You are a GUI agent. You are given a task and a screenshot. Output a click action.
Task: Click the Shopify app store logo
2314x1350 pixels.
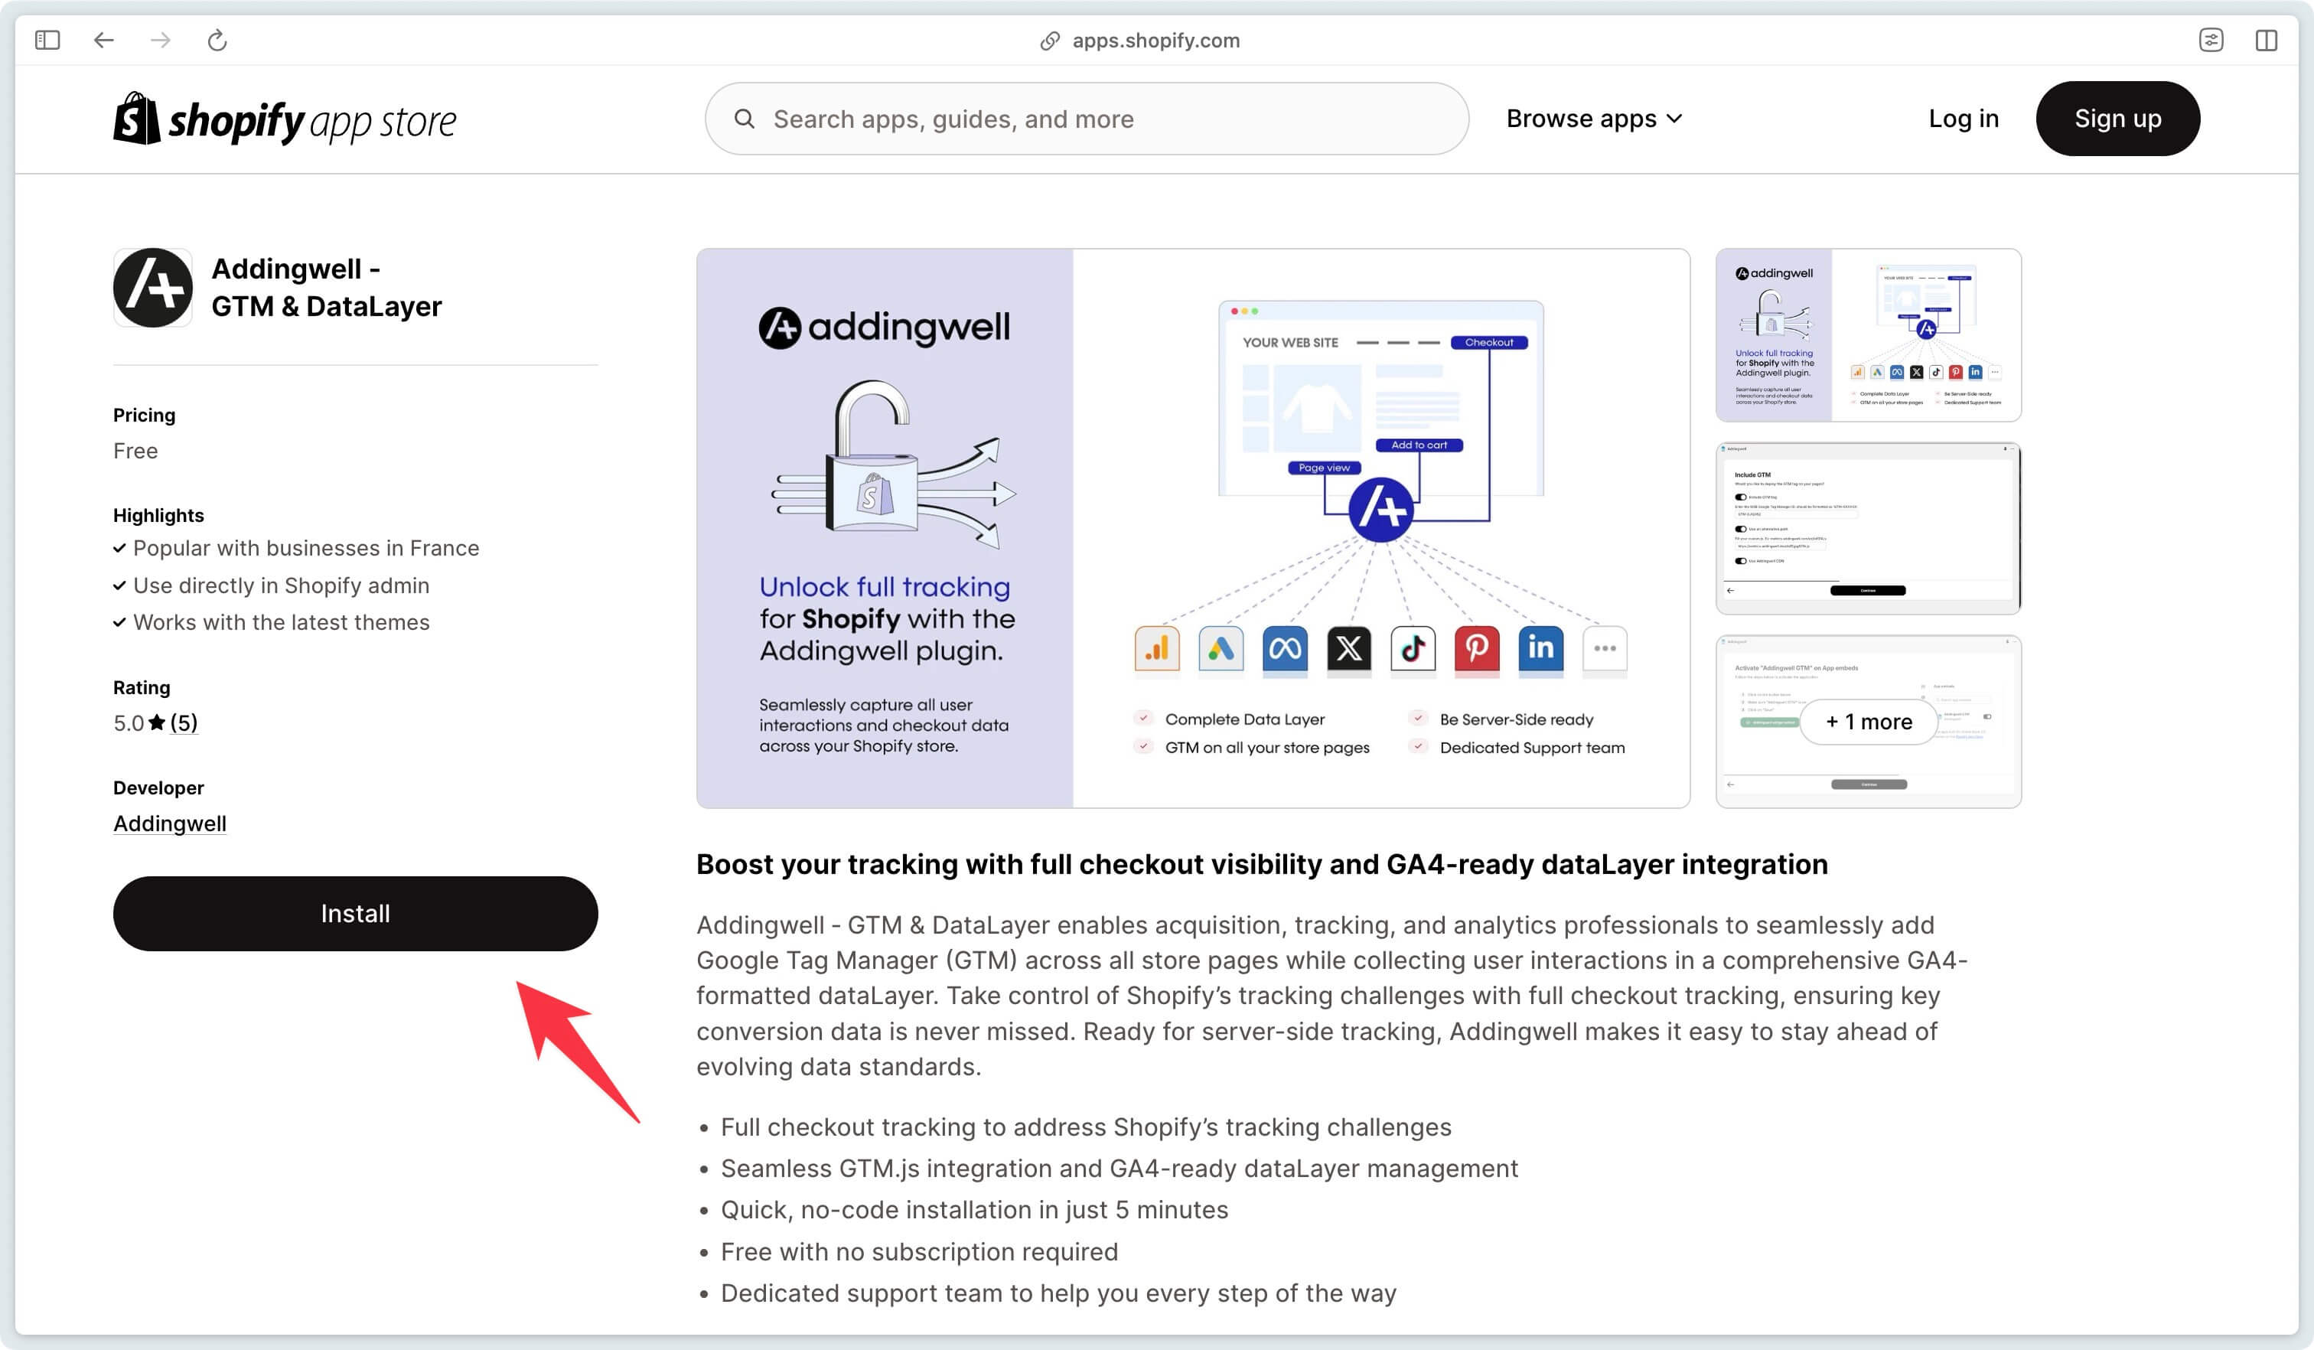(x=285, y=119)
